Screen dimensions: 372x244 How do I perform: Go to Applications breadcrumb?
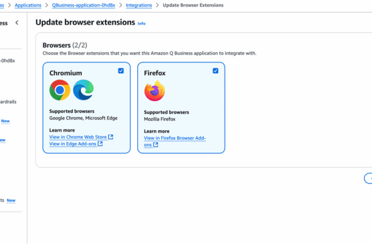(x=28, y=5)
